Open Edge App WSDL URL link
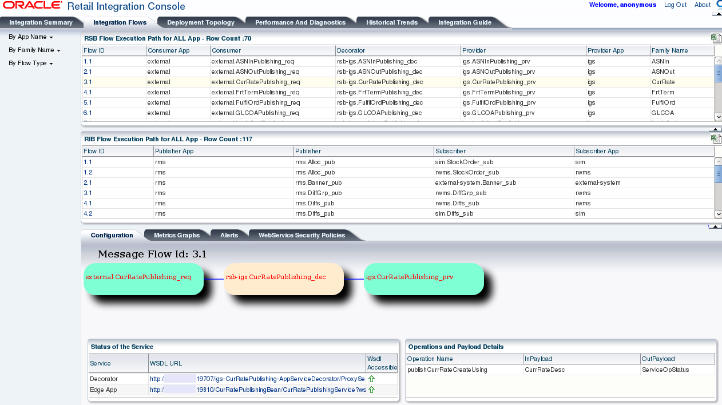722x405 pixels. click(257, 390)
